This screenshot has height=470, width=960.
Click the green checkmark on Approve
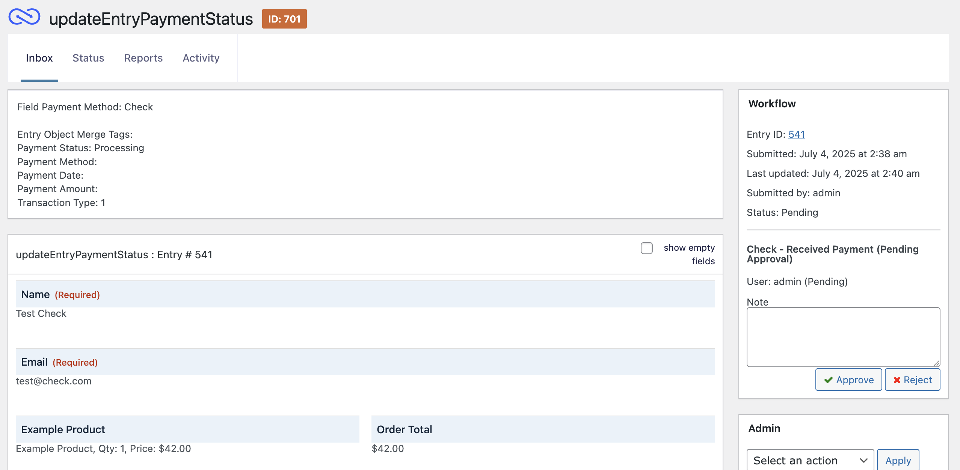(x=828, y=380)
